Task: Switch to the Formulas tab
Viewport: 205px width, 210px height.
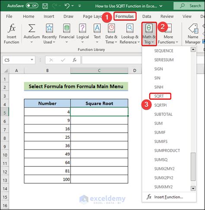Action: click(125, 16)
